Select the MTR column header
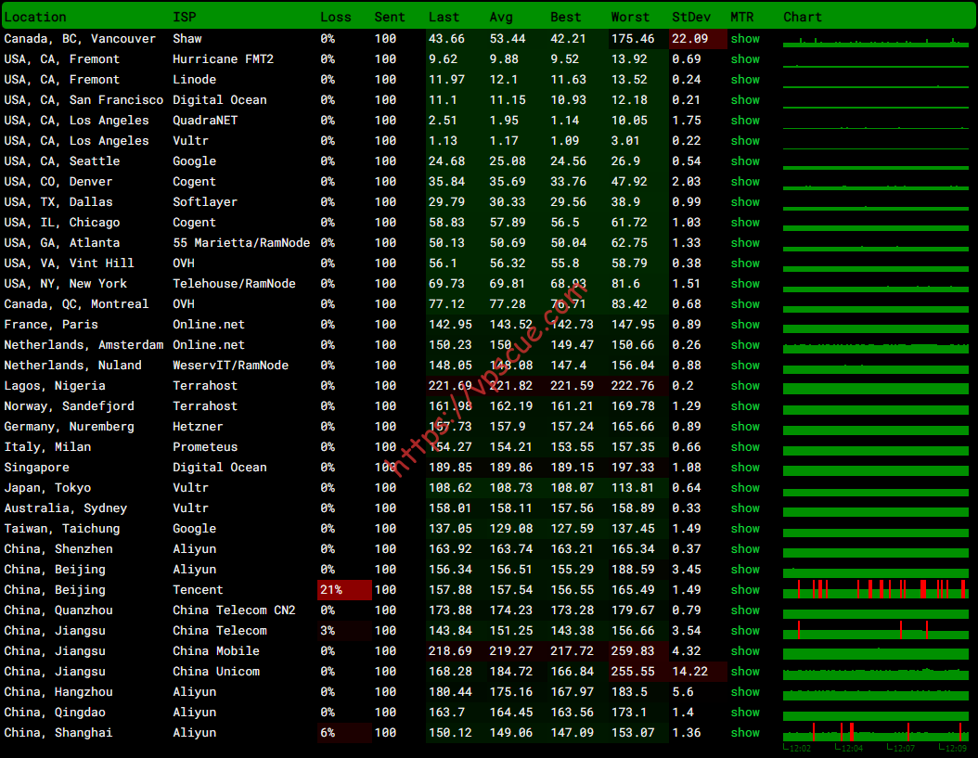978x758 pixels. (742, 18)
